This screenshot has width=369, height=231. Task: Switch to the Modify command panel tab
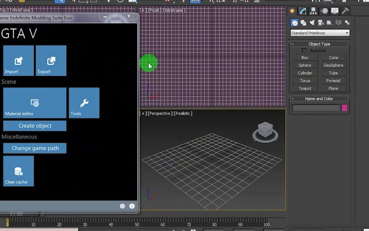[x=303, y=11]
